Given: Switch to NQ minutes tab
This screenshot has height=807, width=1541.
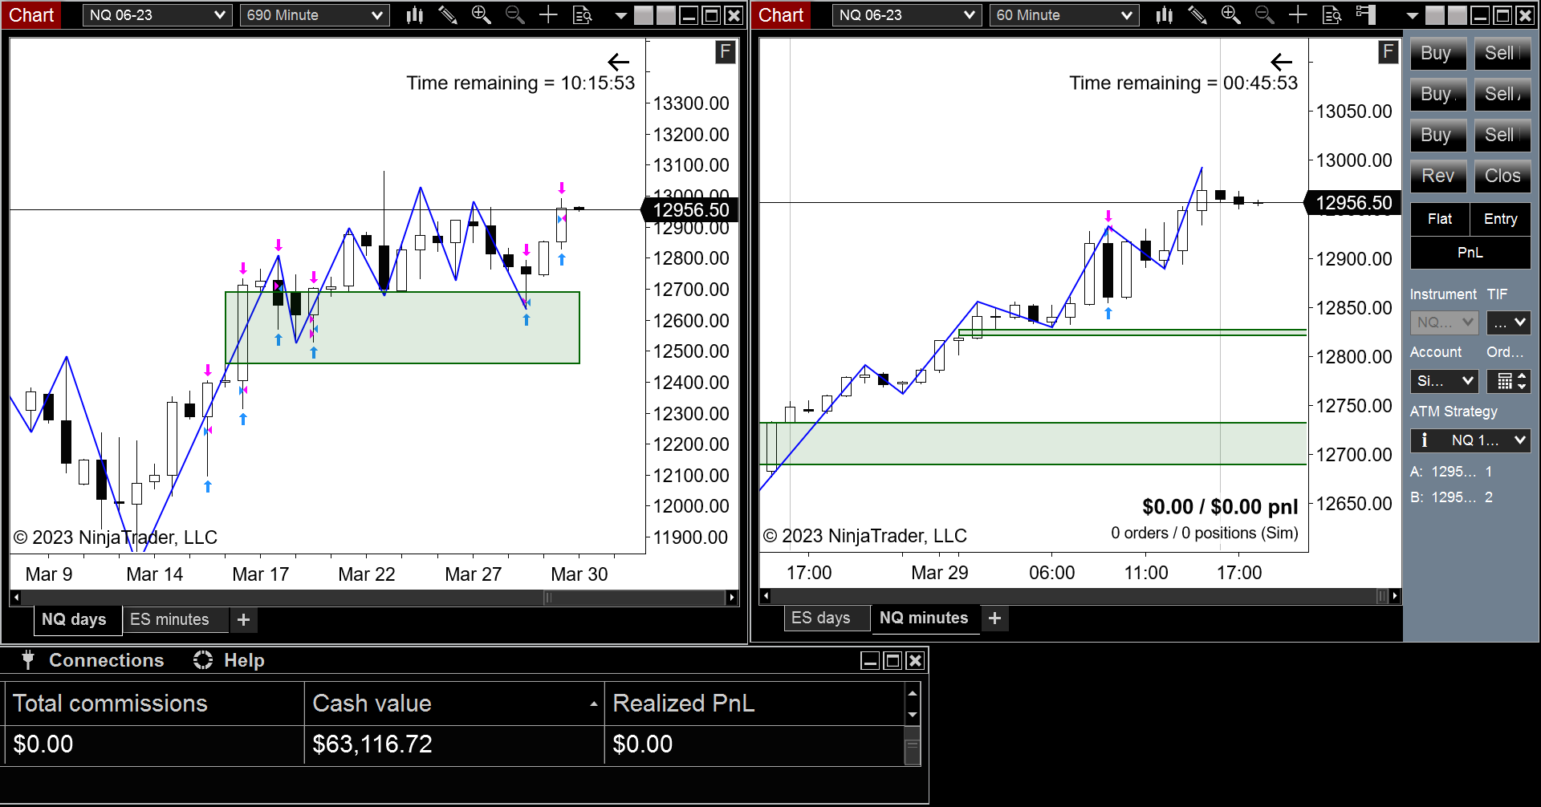Looking at the screenshot, I should click(x=924, y=618).
